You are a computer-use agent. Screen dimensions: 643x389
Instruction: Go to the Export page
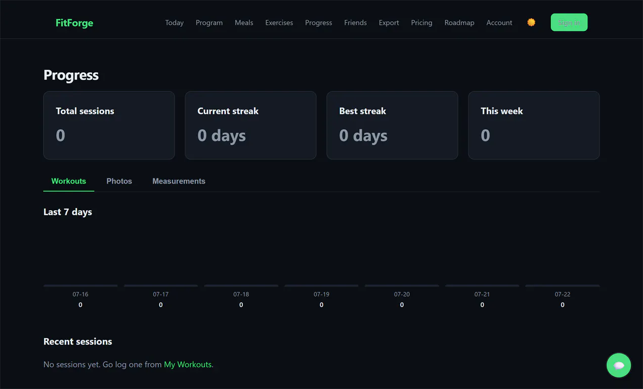pyautogui.click(x=389, y=23)
